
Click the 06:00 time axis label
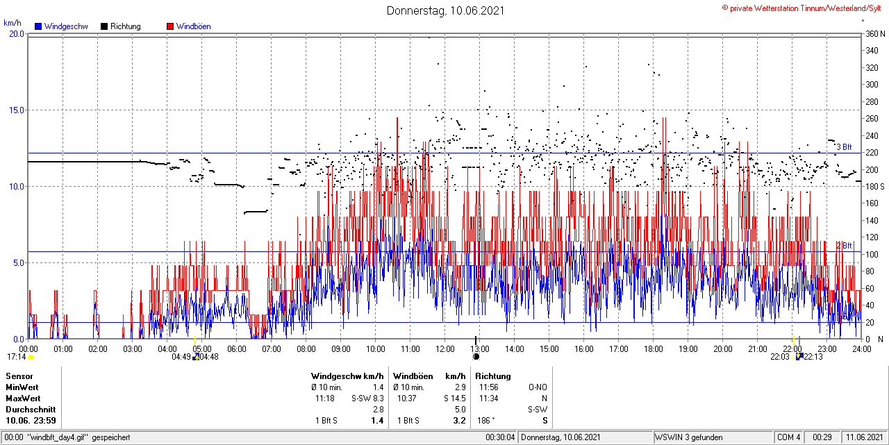pyautogui.click(x=237, y=349)
